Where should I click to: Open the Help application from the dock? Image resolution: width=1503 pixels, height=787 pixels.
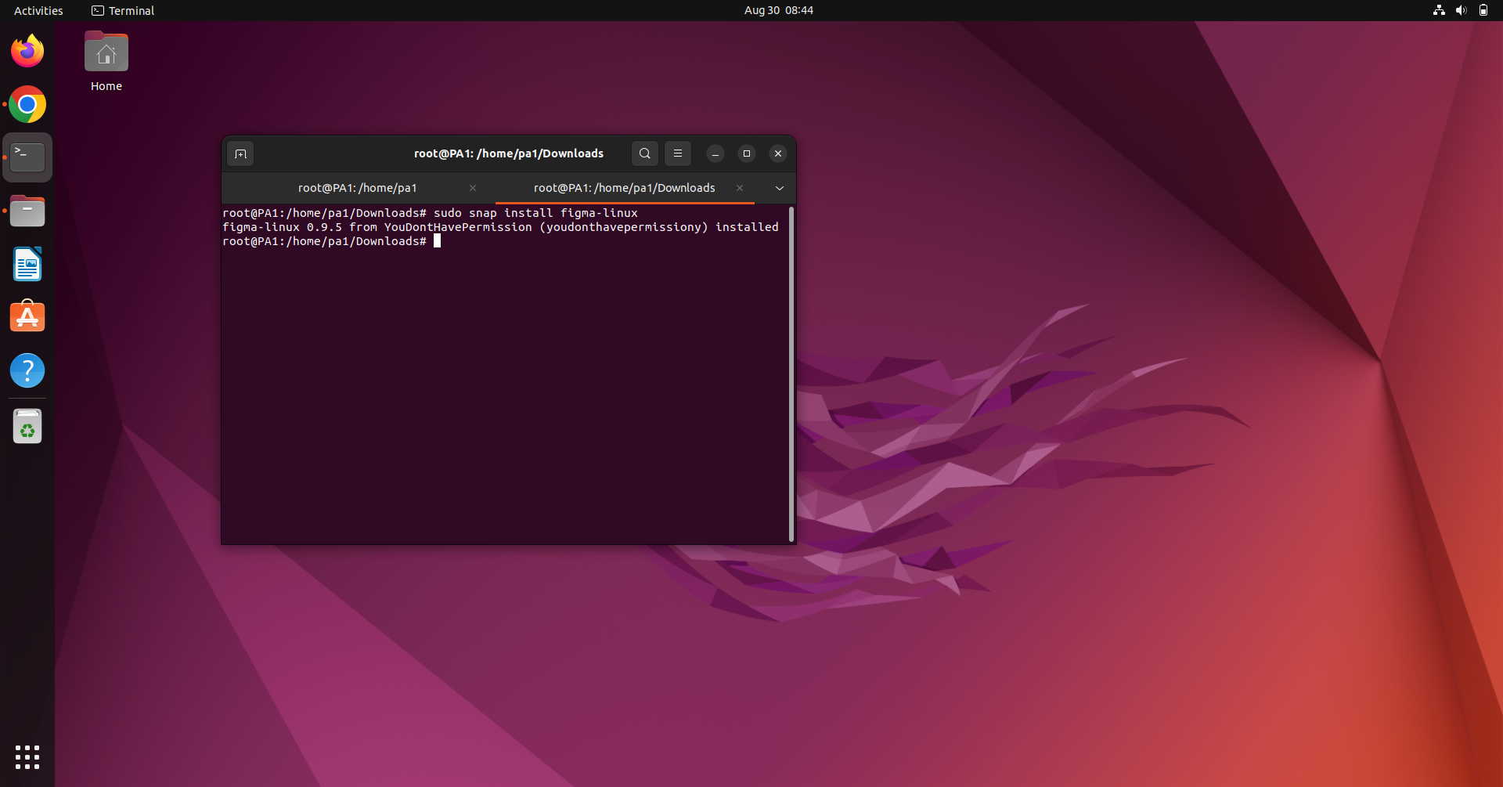click(27, 370)
